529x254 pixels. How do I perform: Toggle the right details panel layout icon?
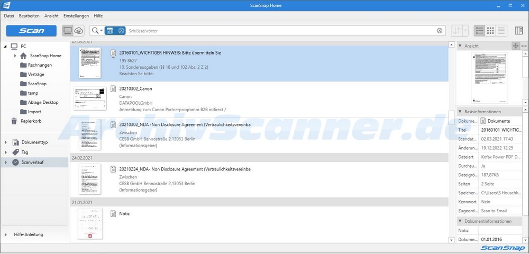pyautogui.click(x=518, y=31)
